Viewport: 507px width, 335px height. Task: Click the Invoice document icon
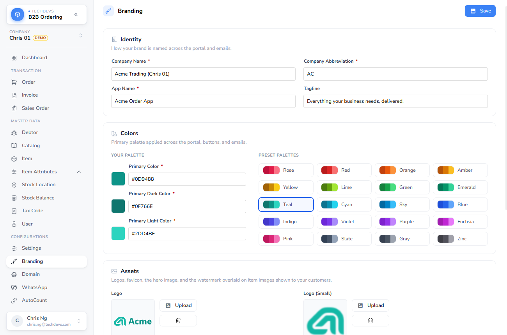(14, 95)
